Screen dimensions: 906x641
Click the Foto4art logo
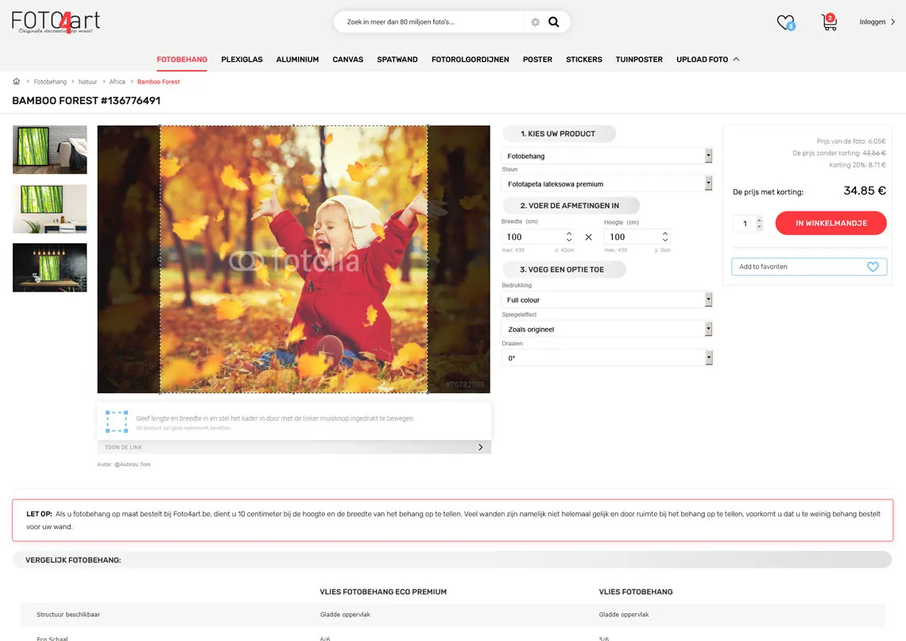pyautogui.click(x=56, y=21)
